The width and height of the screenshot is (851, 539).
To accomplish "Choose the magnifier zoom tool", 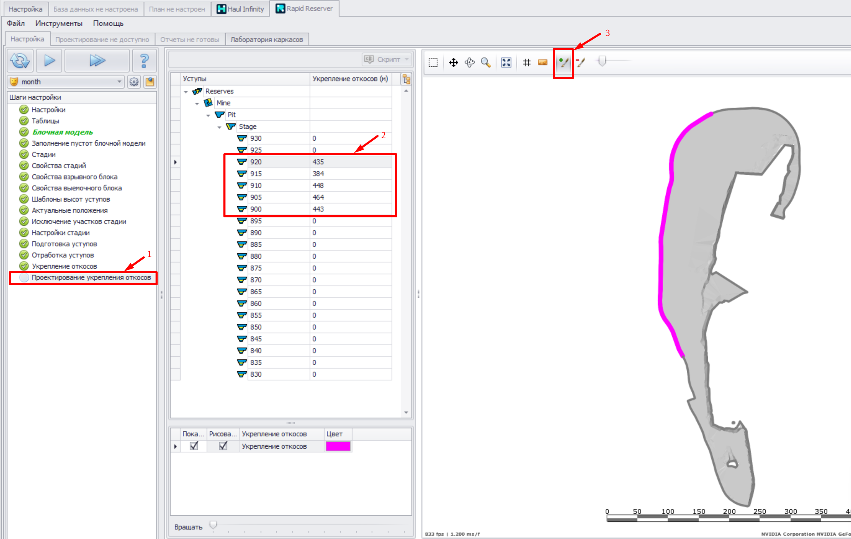I will click(x=486, y=63).
